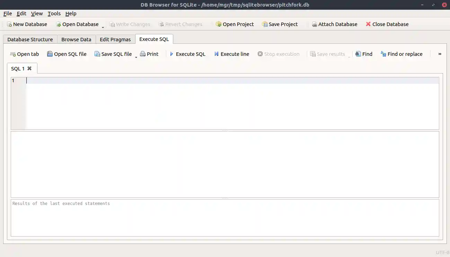Open the Open Project icon
450x257 pixels.
click(x=219, y=24)
